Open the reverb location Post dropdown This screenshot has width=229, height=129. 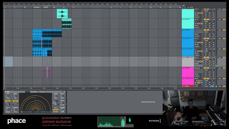[x=56, y=101]
